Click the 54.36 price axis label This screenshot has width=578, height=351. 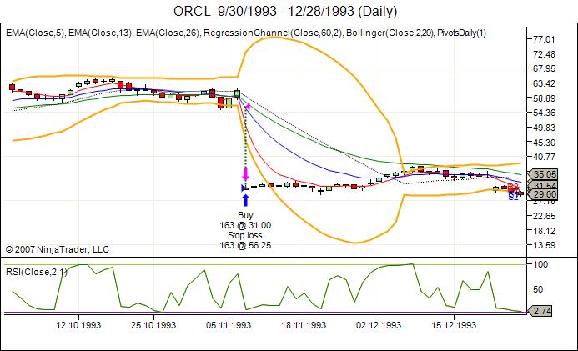click(x=544, y=113)
